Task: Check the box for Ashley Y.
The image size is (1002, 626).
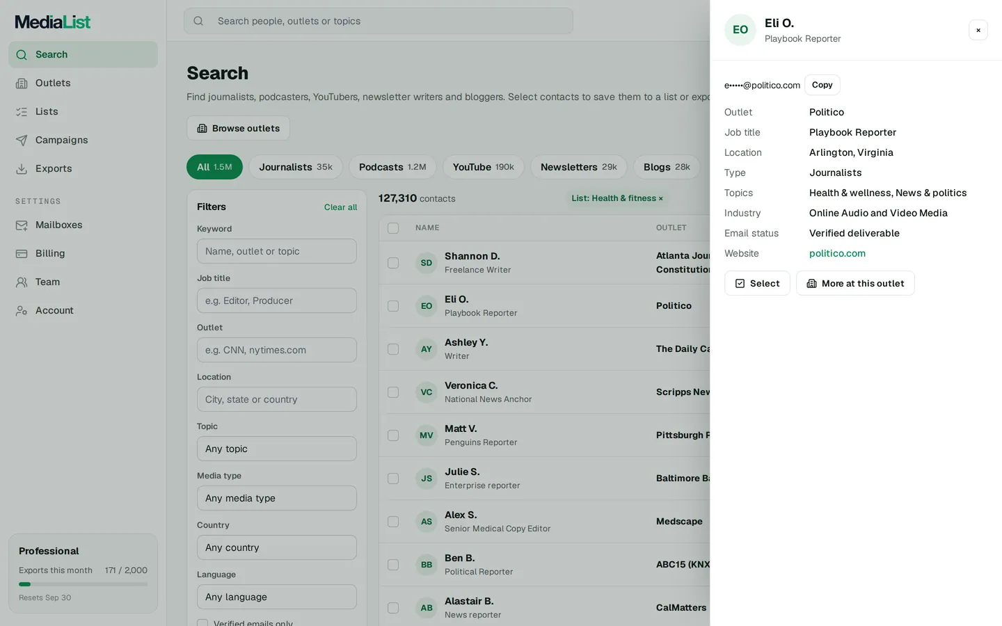Action: point(393,349)
